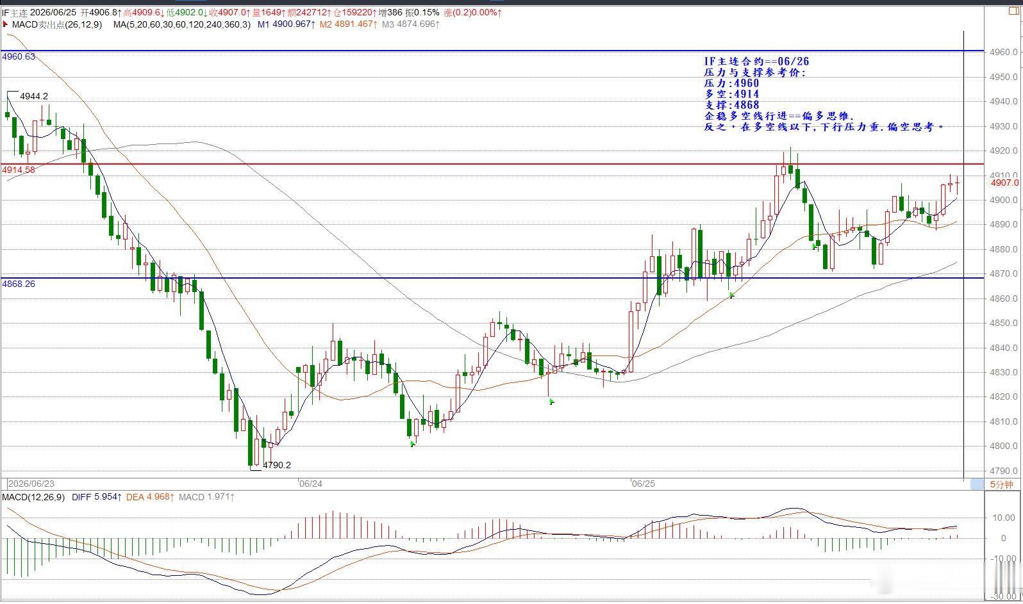Click the '4960.63' resistance line label
1023x604 pixels.
(19, 56)
